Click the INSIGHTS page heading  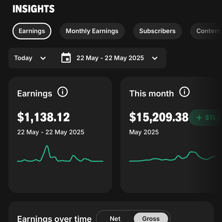[x=34, y=9]
